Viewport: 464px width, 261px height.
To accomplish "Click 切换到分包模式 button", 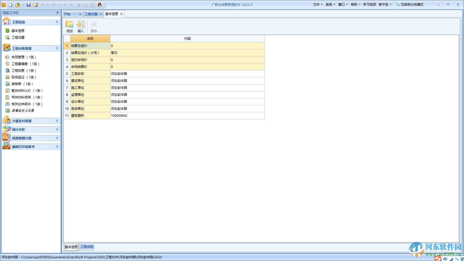I will click(x=409, y=5).
